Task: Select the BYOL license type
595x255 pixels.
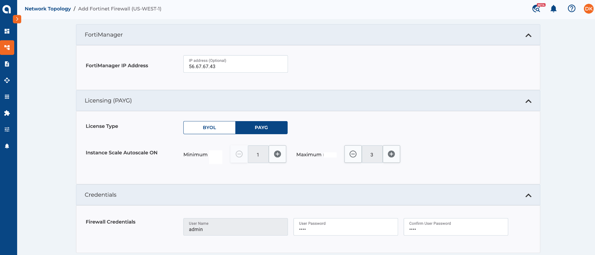Action: (x=209, y=127)
